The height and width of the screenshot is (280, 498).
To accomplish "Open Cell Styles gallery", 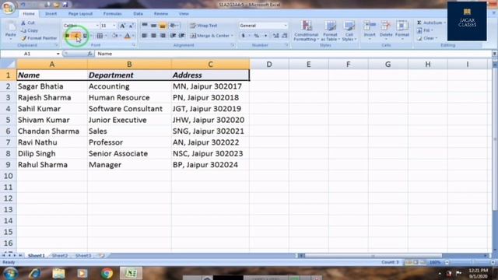I will pyautogui.click(x=349, y=30).
